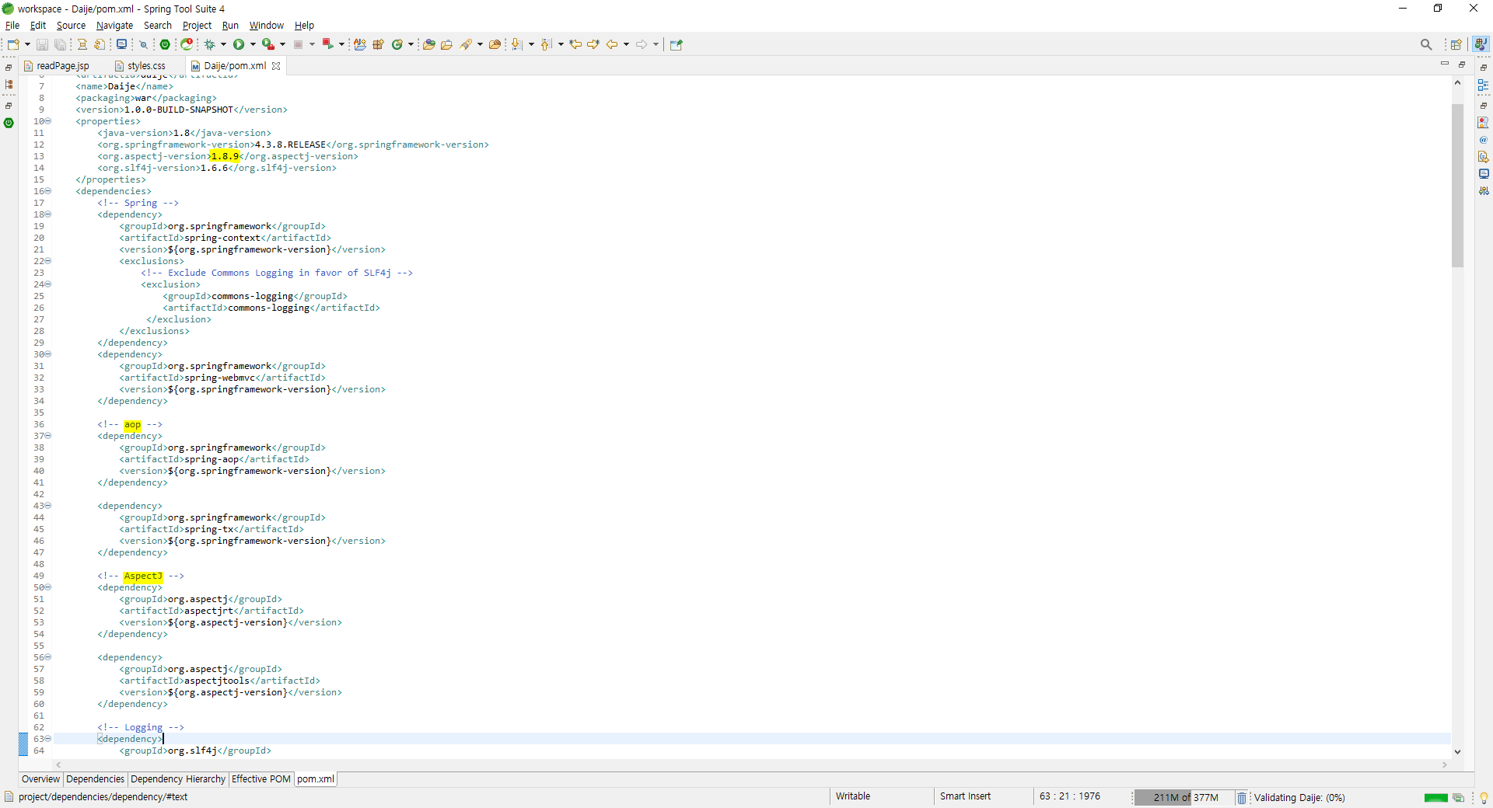Go to Last Edit Location
This screenshot has width=1493, height=808.
pos(575,44)
